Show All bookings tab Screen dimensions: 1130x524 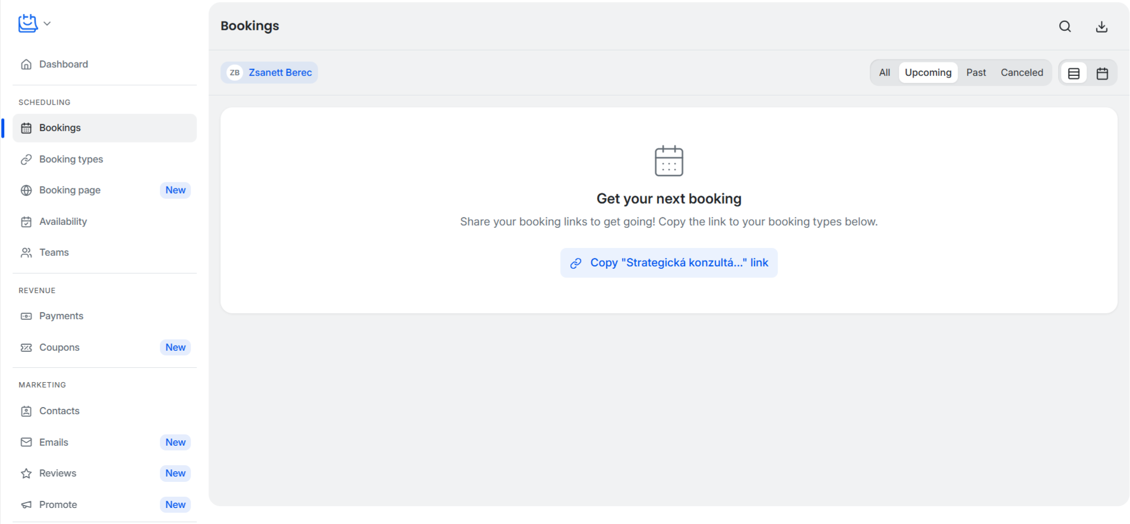[x=884, y=72]
